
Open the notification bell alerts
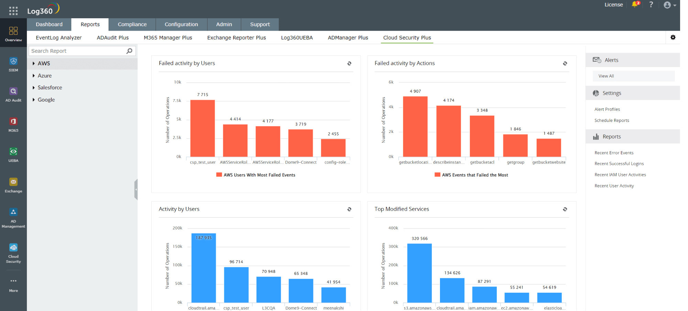pyautogui.click(x=635, y=4)
